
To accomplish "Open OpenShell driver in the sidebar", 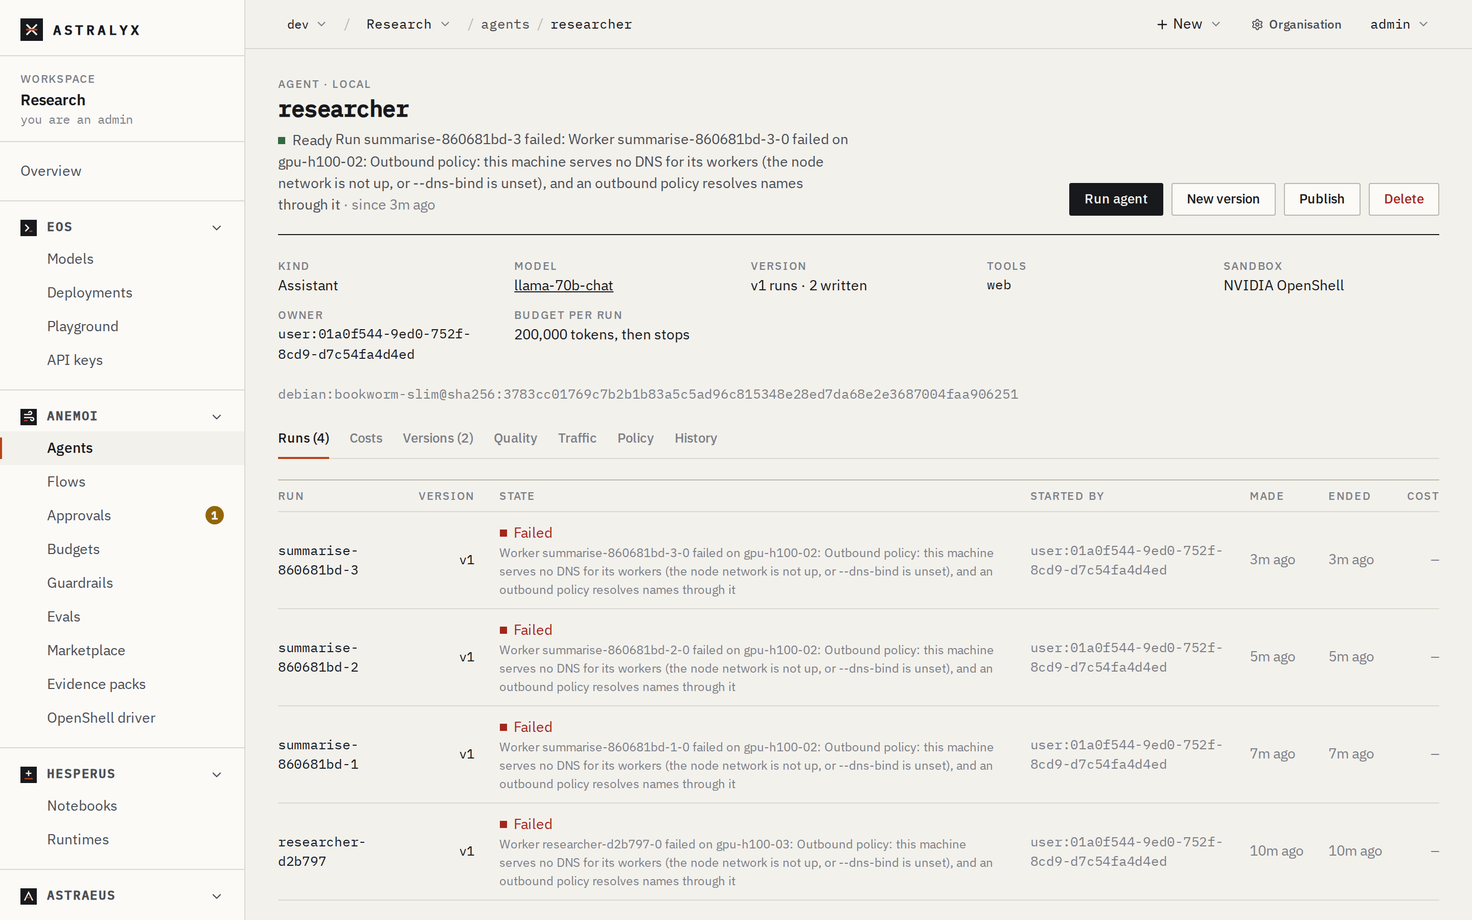I will click(x=101, y=718).
